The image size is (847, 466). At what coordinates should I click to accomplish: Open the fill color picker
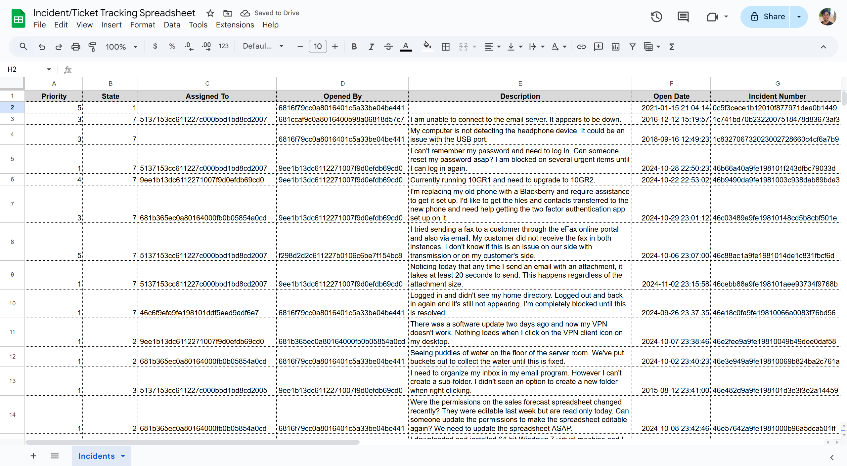[427, 47]
